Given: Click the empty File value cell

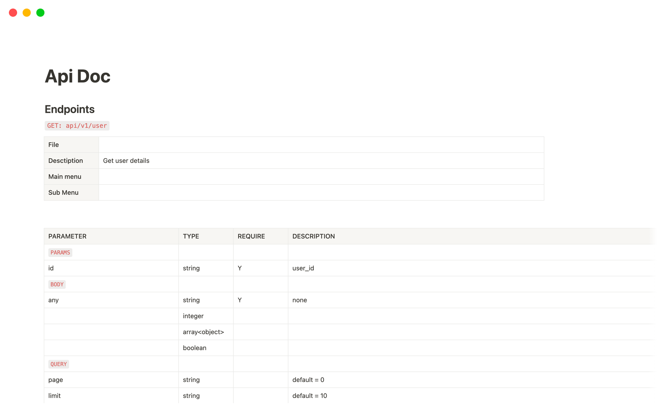Looking at the screenshot, I should click(x=321, y=145).
